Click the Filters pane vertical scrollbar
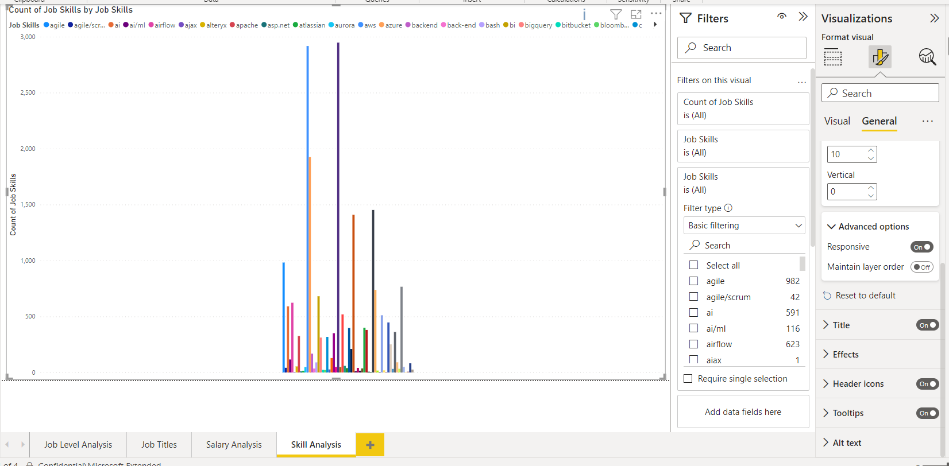The image size is (949, 466). (x=812, y=158)
